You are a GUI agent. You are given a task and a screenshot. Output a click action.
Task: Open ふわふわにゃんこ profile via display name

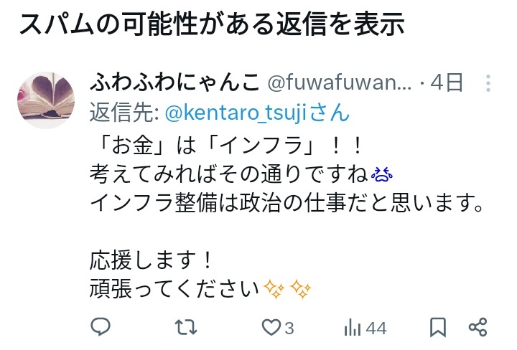coord(175,82)
